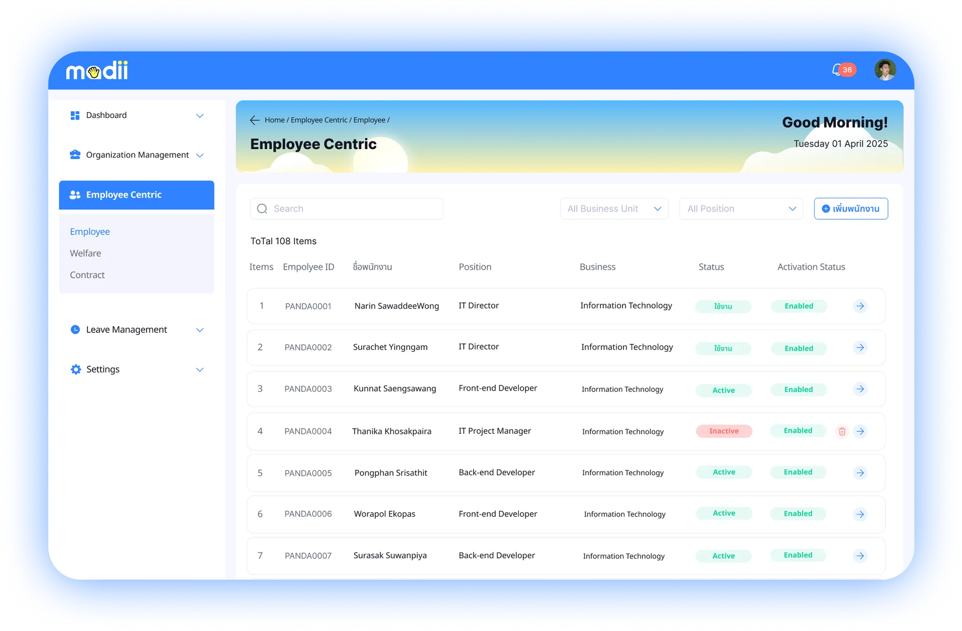Click the Activation Status column header

pyautogui.click(x=811, y=267)
